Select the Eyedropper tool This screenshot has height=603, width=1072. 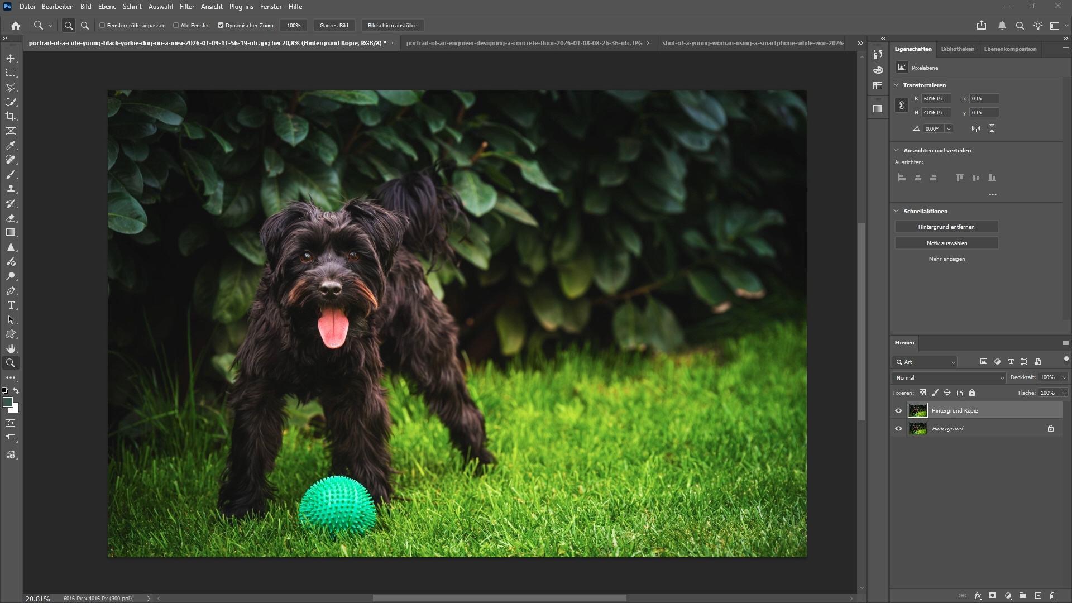tap(11, 145)
